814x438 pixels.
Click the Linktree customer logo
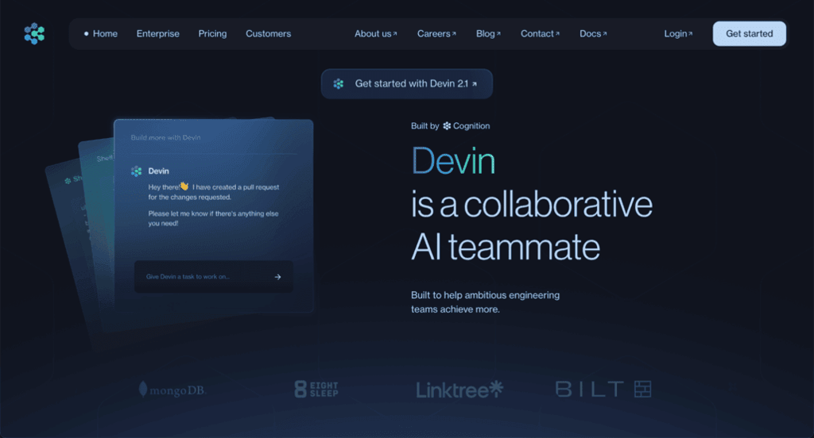coord(459,390)
